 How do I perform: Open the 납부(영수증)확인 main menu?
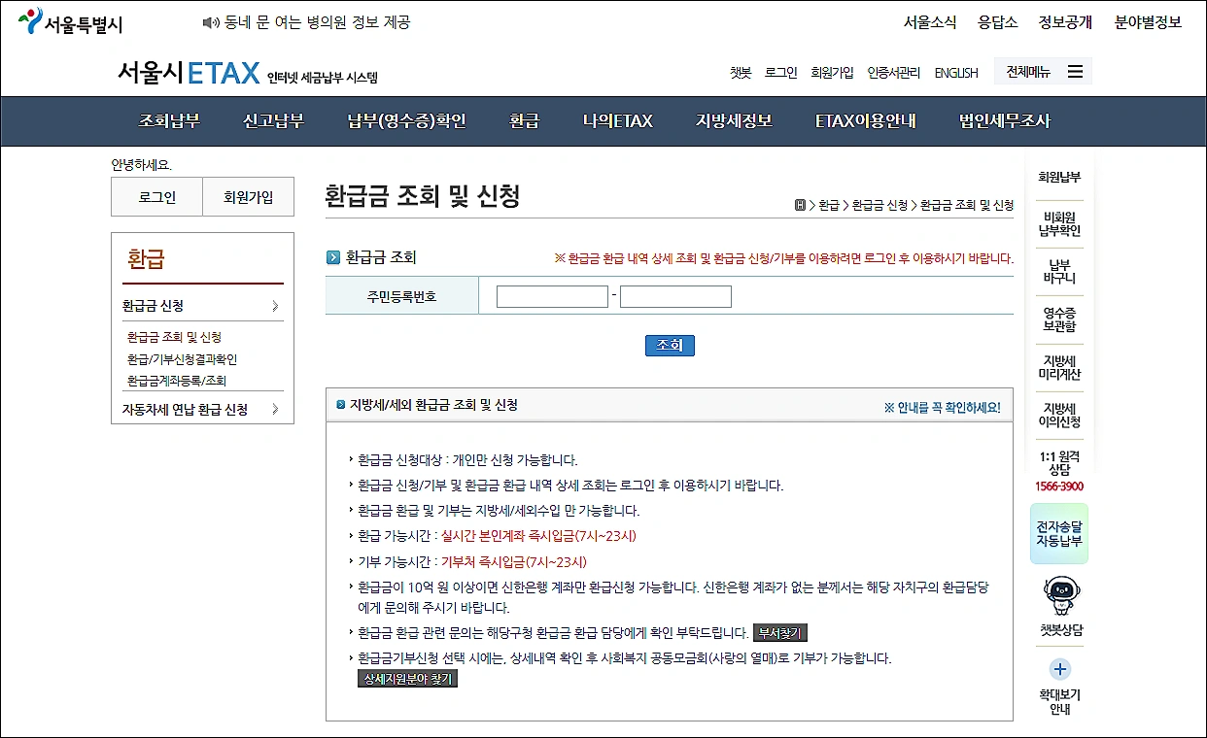406,121
